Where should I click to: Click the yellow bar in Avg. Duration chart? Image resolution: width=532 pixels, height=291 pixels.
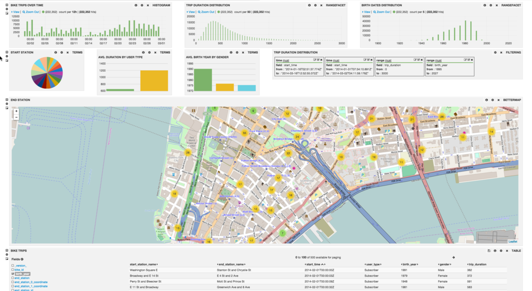pyautogui.click(x=154, y=81)
